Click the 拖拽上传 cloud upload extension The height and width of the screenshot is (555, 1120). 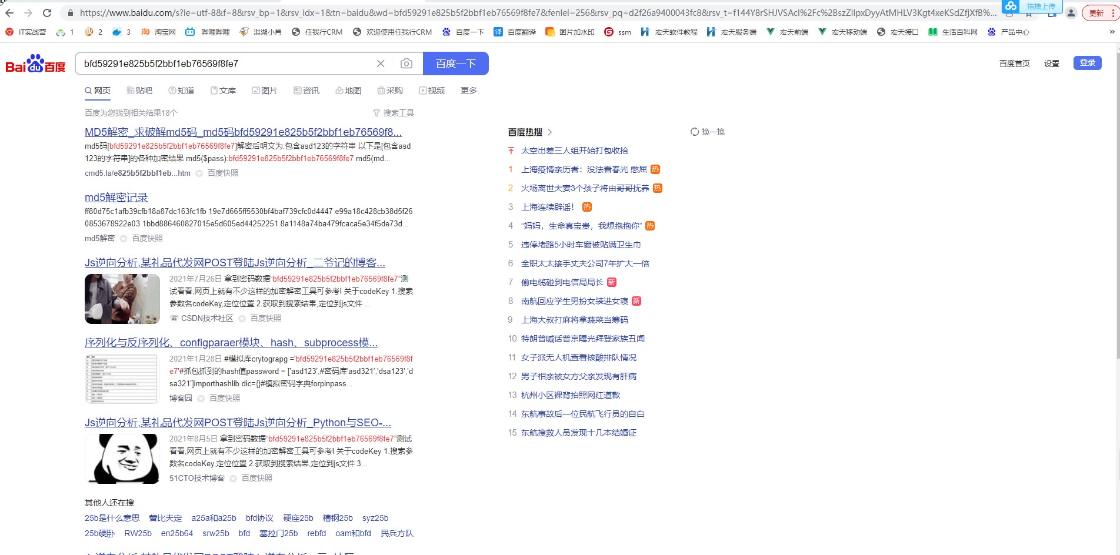point(1032,6)
